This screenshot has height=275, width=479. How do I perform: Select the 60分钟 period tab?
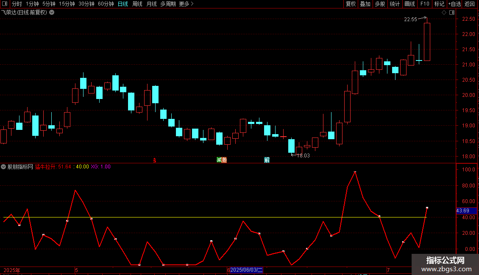(106, 4)
